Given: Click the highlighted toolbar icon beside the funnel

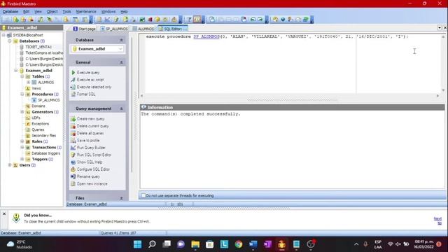Looking at the screenshot, I should coord(197,20).
